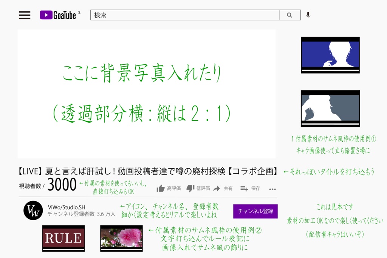Viewport: 387px width, 258px height.
Task: Open the blue character thumbnail at top right
Action: [330, 55]
